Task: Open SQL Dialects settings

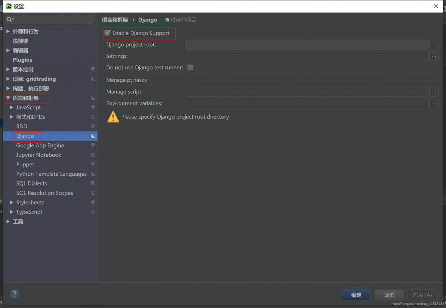Action: (x=31, y=183)
